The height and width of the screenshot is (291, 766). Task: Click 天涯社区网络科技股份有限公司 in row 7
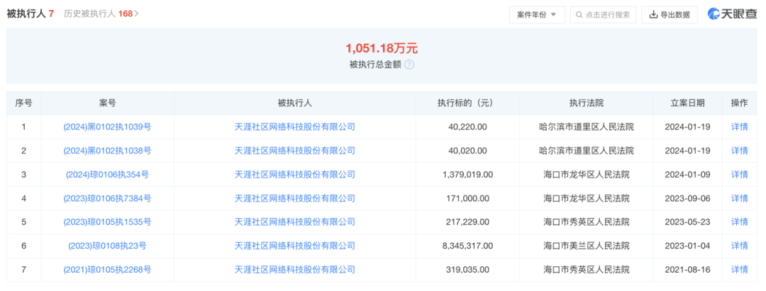(x=294, y=270)
